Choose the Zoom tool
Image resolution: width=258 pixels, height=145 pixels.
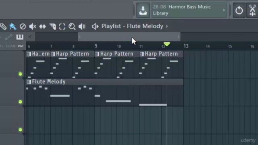[x=72, y=27]
